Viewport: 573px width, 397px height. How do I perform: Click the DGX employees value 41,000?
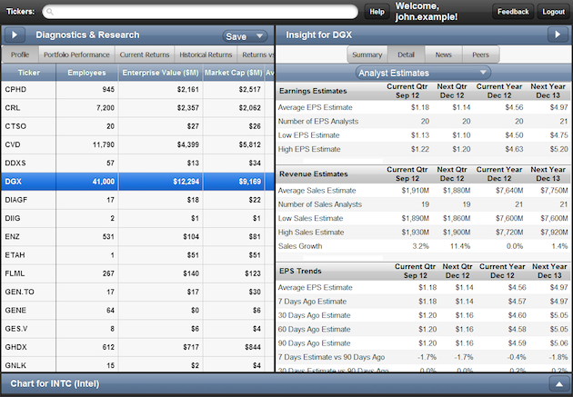[104, 182]
